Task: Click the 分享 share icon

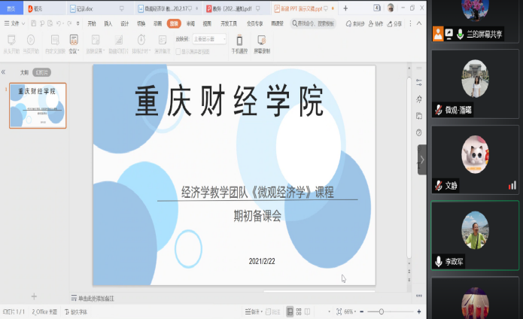Action: (394, 23)
